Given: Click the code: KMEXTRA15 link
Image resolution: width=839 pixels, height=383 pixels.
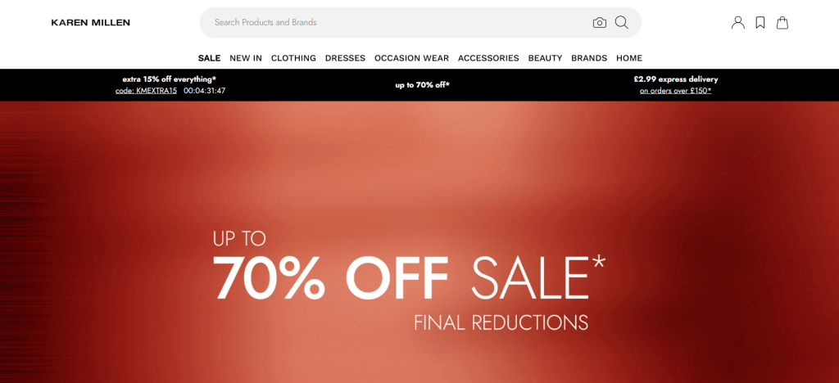Looking at the screenshot, I should [146, 91].
